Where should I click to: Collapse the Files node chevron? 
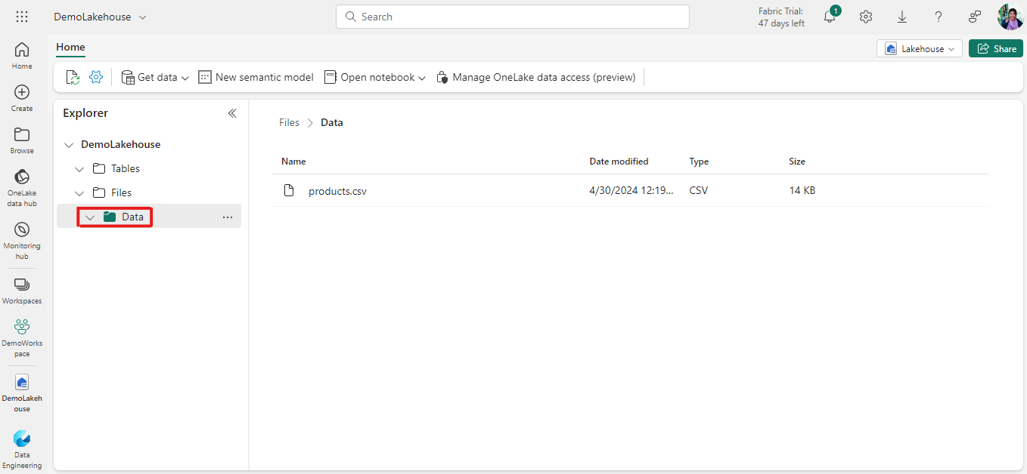(x=80, y=193)
